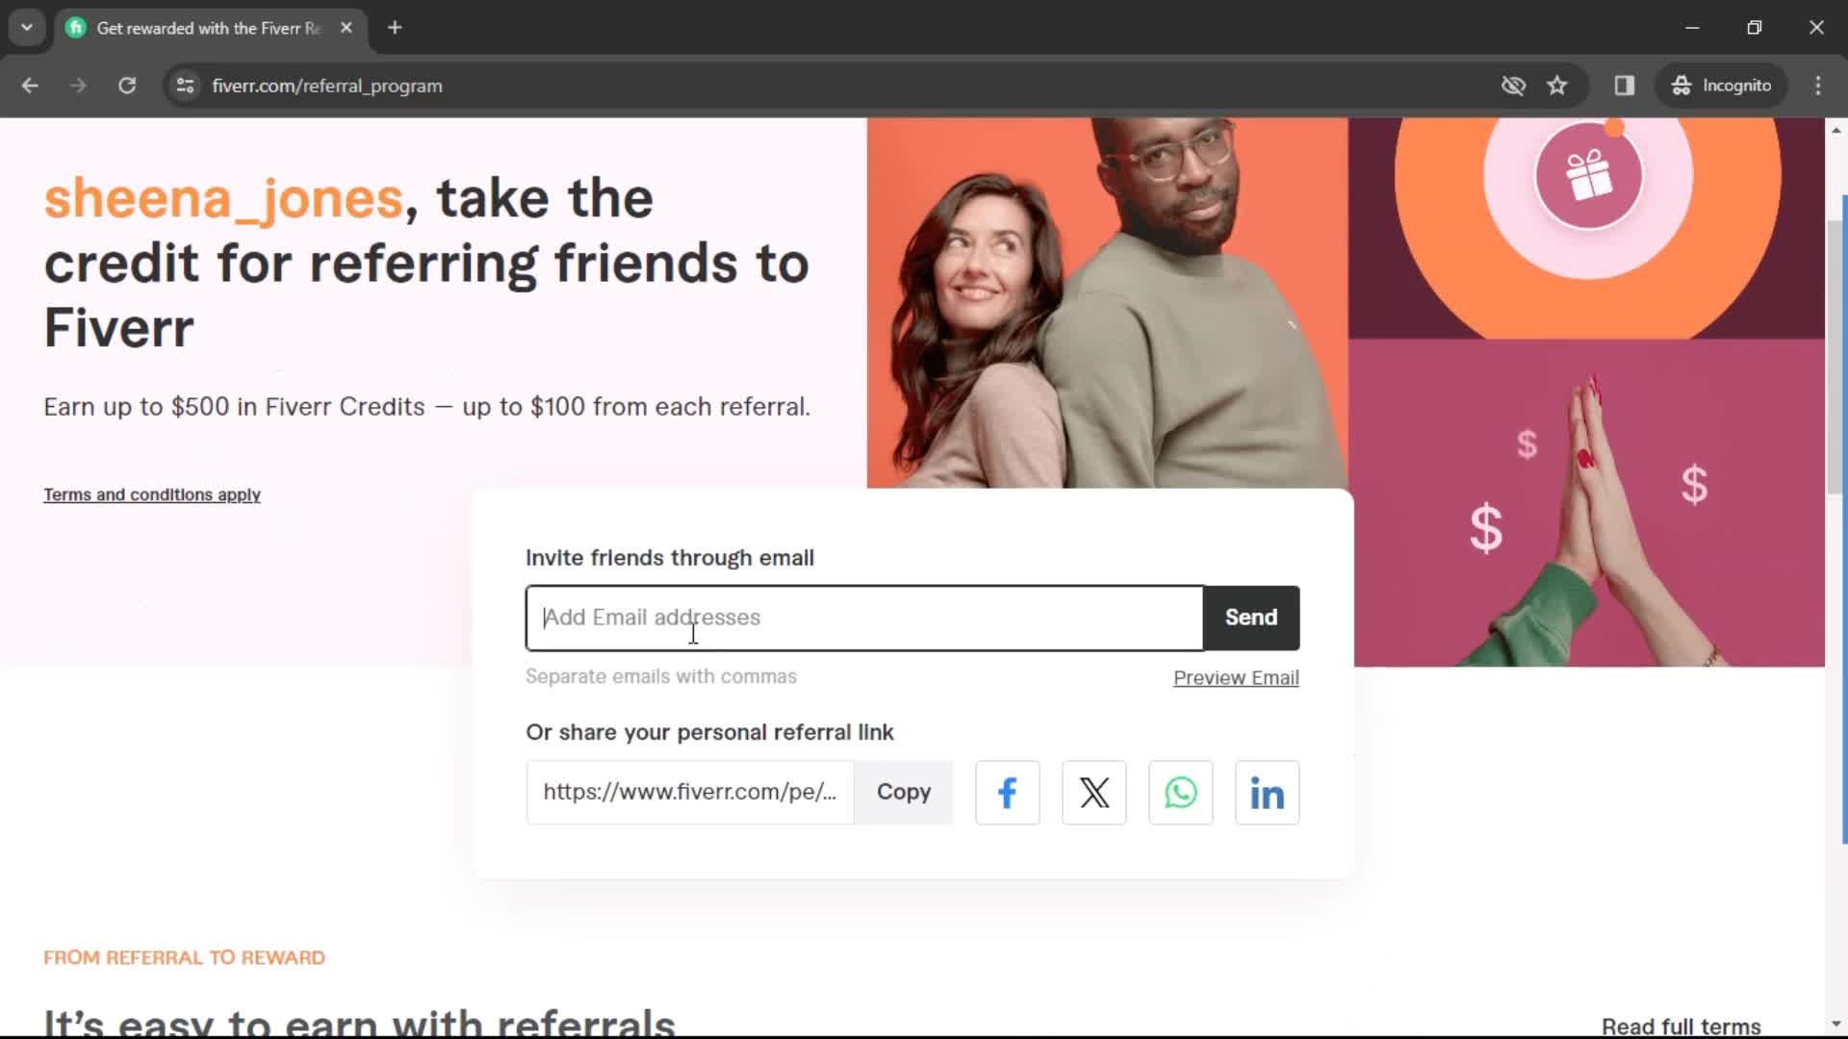Screen dimensions: 1848x1039
Task: Click the Copy referral link button
Action: coord(904,792)
